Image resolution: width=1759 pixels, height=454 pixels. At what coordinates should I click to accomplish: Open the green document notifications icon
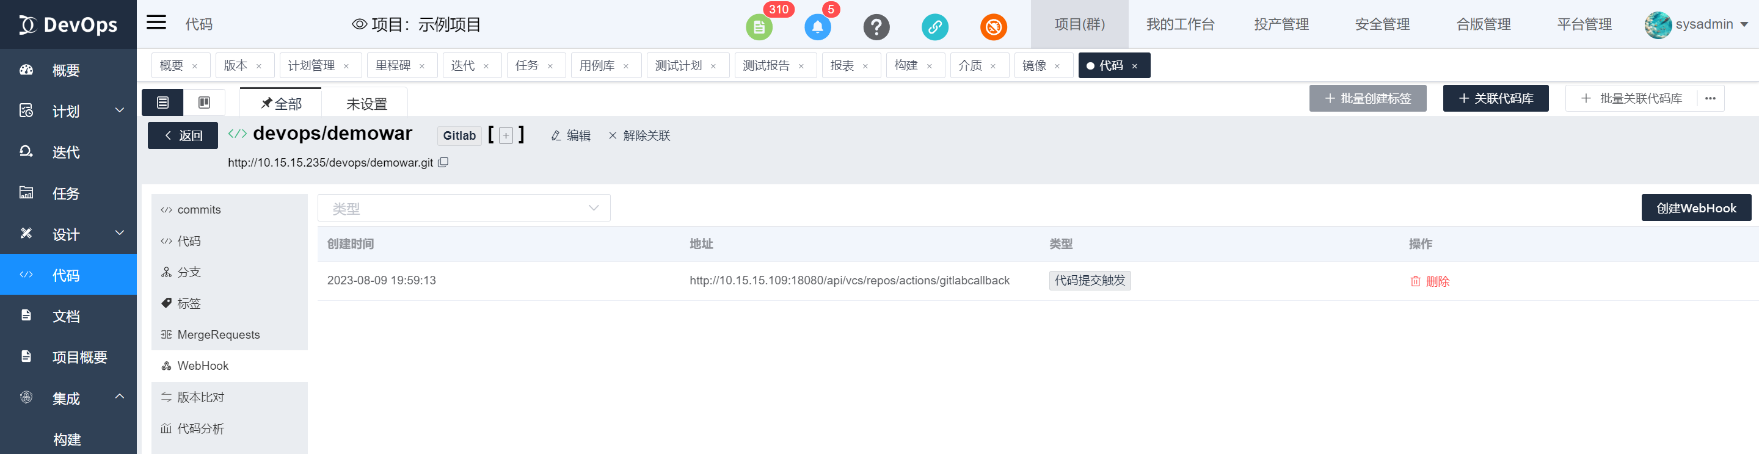point(759,27)
